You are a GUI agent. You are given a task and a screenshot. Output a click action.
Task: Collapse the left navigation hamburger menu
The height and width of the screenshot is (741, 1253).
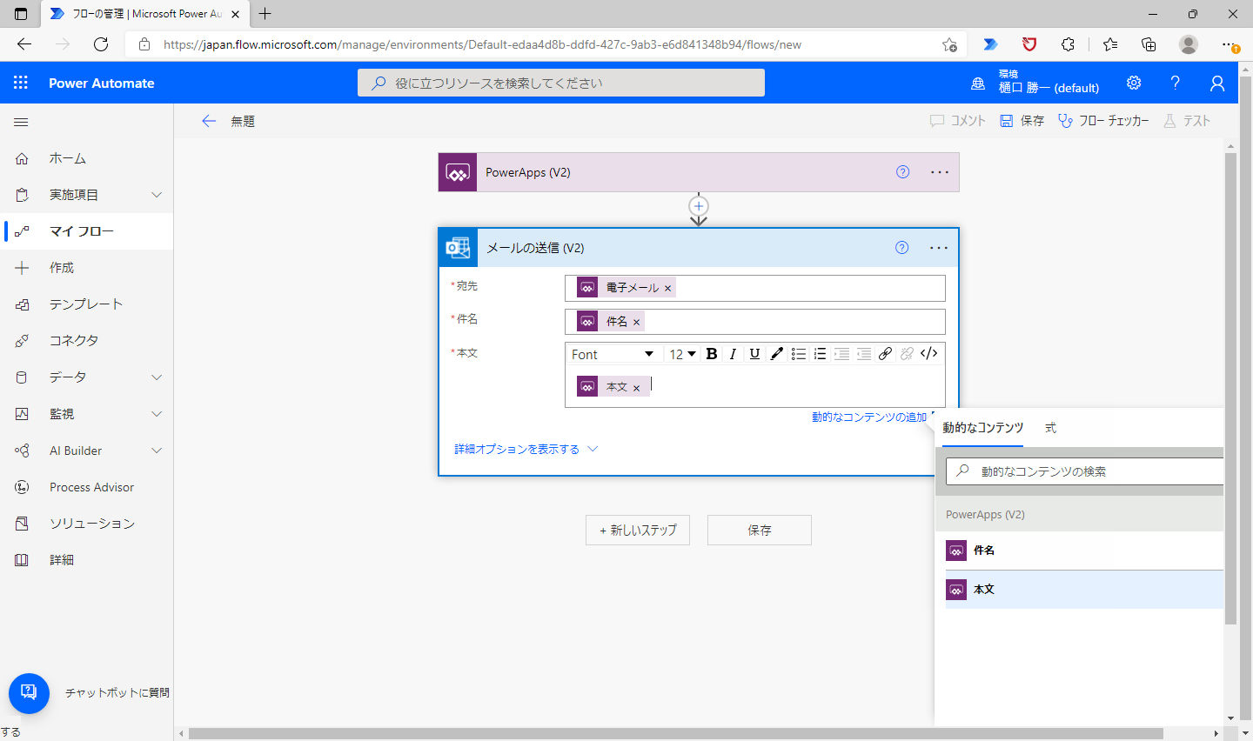21,122
